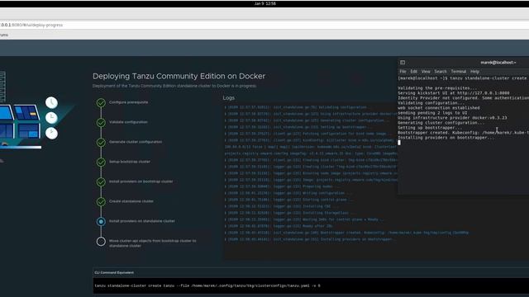Open the Help menu in the terminal window
This screenshot has height=297, width=529.
click(474, 72)
